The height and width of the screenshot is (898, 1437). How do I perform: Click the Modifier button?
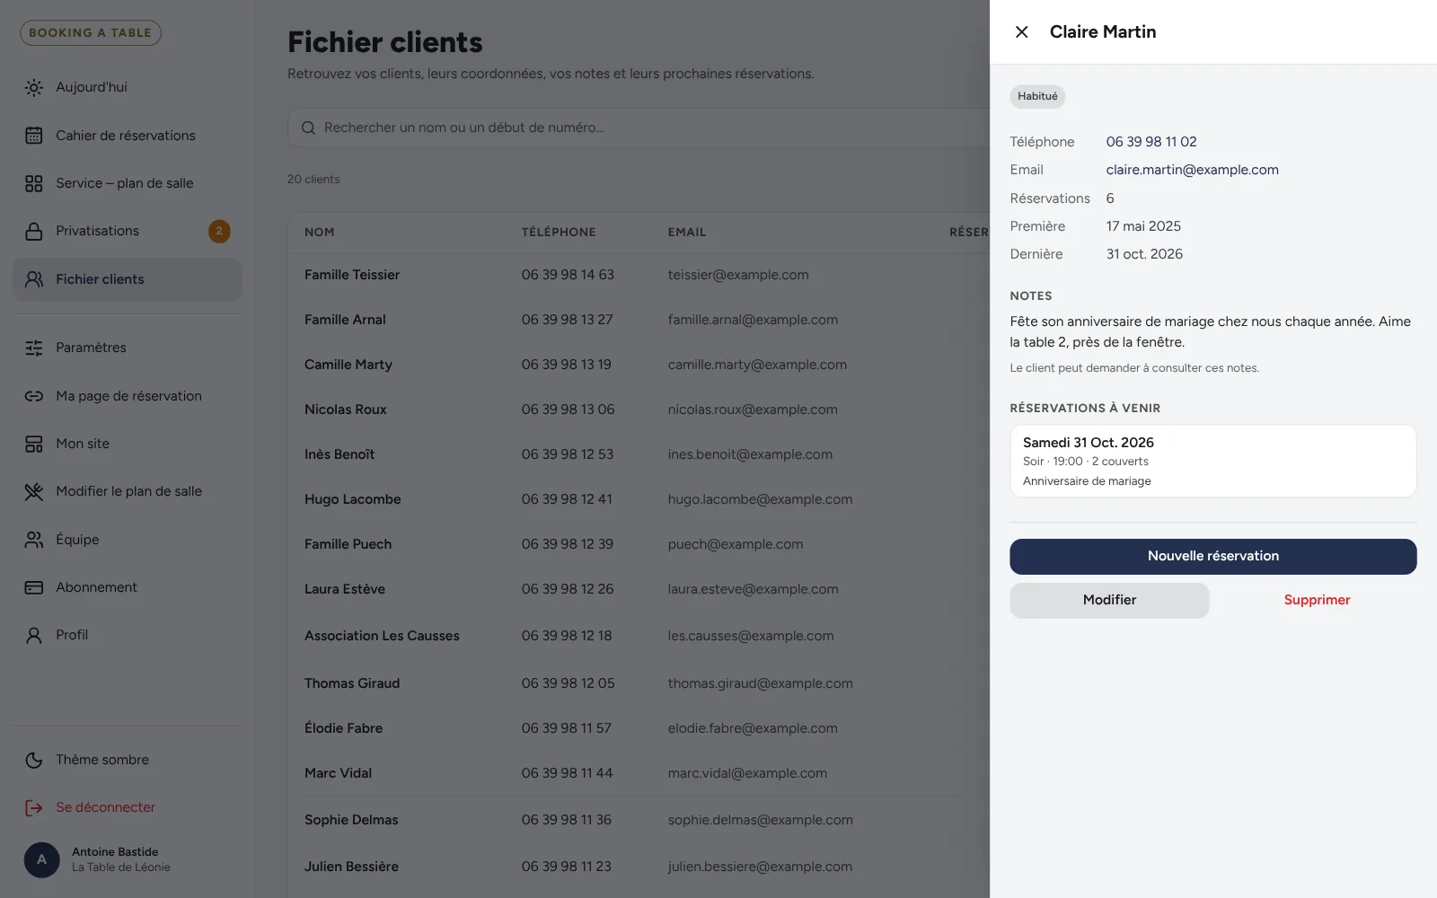(x=1109, y=601)
